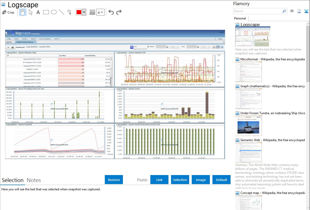Click the Paste Link button
Screen dimensions: 310x210
click(x=159, y=180)
